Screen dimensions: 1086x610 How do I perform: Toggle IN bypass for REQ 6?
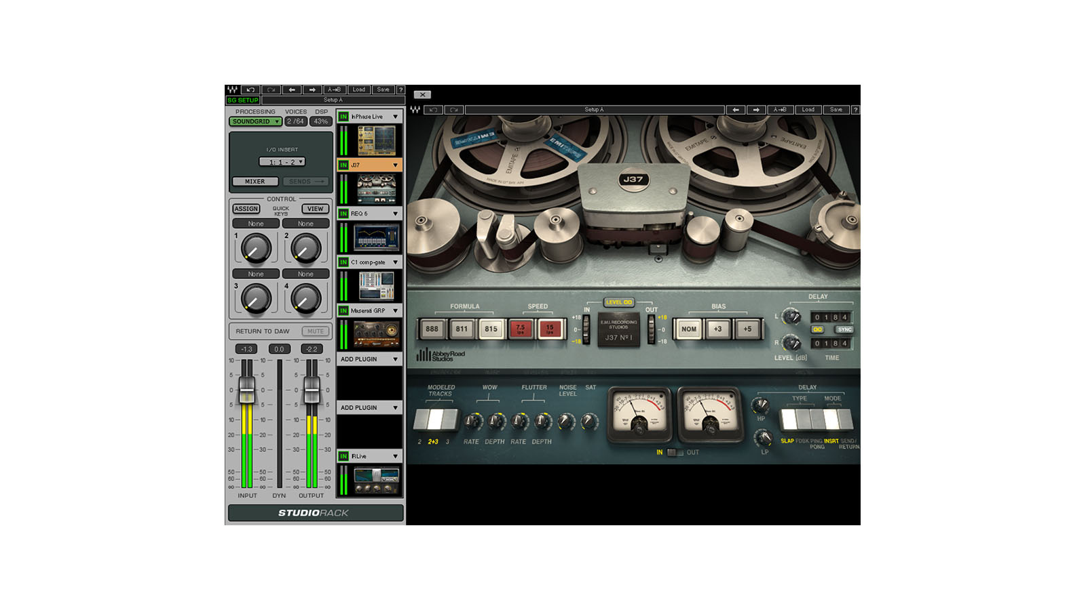coord(343,213)
